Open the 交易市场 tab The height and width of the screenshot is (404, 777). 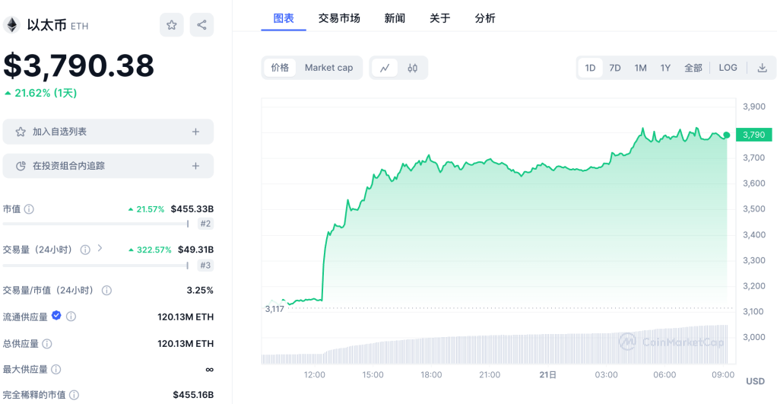(x=339, y=18)
